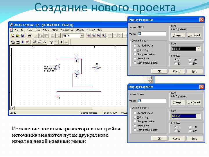Viewport: 209px width, 157px height.
Task: Click Cancel in FREQ Display Properties dialog
Action: tap(176, 72)
